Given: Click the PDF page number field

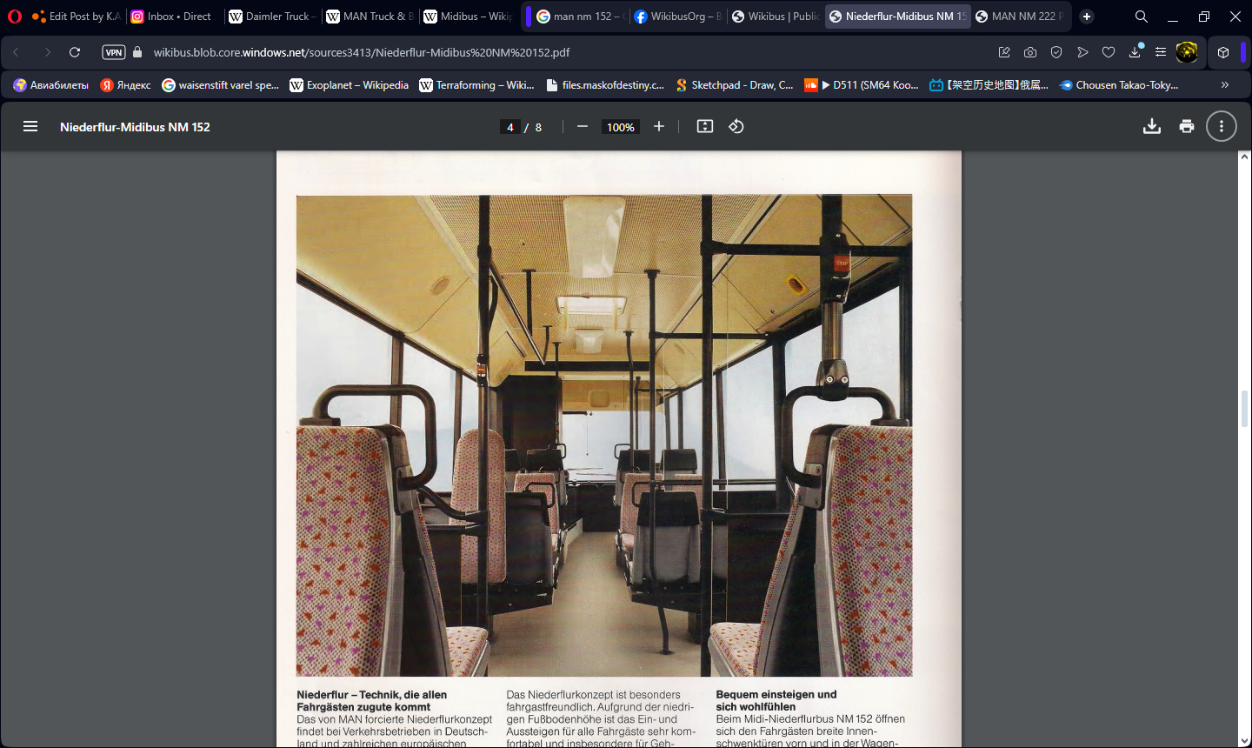Looking at the screenshot, I should [510, 127].
